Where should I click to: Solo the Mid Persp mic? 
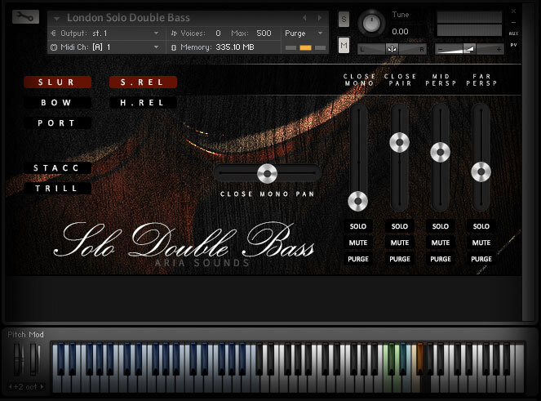coord(441,226)
